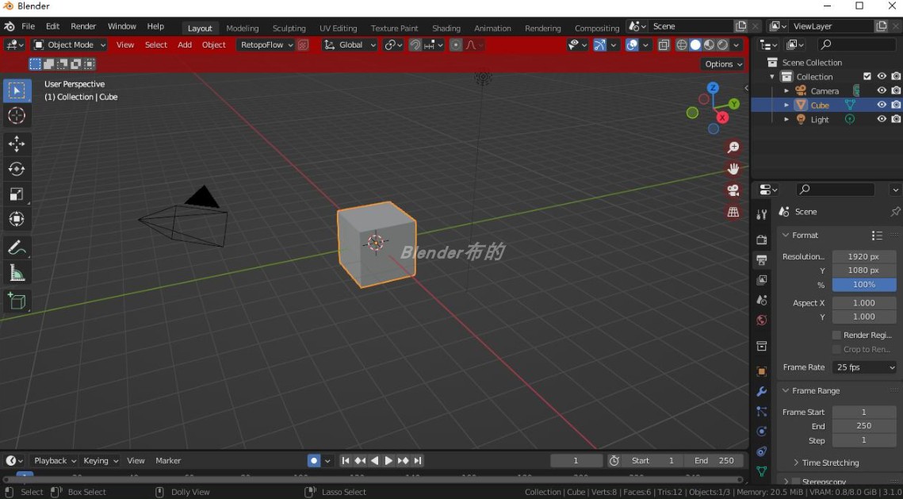Toggle auto keying record button
Viewport: 903px width, 499px height.
point(314,460)
